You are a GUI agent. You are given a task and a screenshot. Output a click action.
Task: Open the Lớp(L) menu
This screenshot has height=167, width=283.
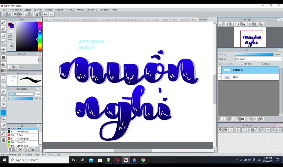pyautogui.click(x=28, y=10)
